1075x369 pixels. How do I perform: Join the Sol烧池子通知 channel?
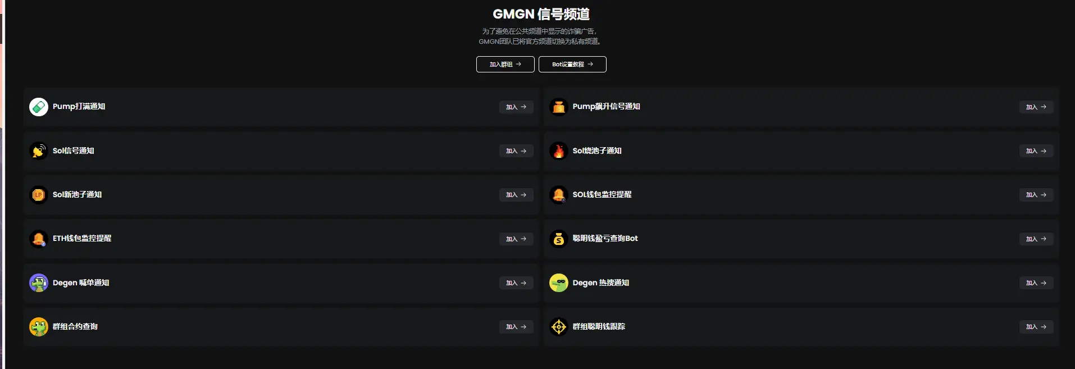point(1036,151)
